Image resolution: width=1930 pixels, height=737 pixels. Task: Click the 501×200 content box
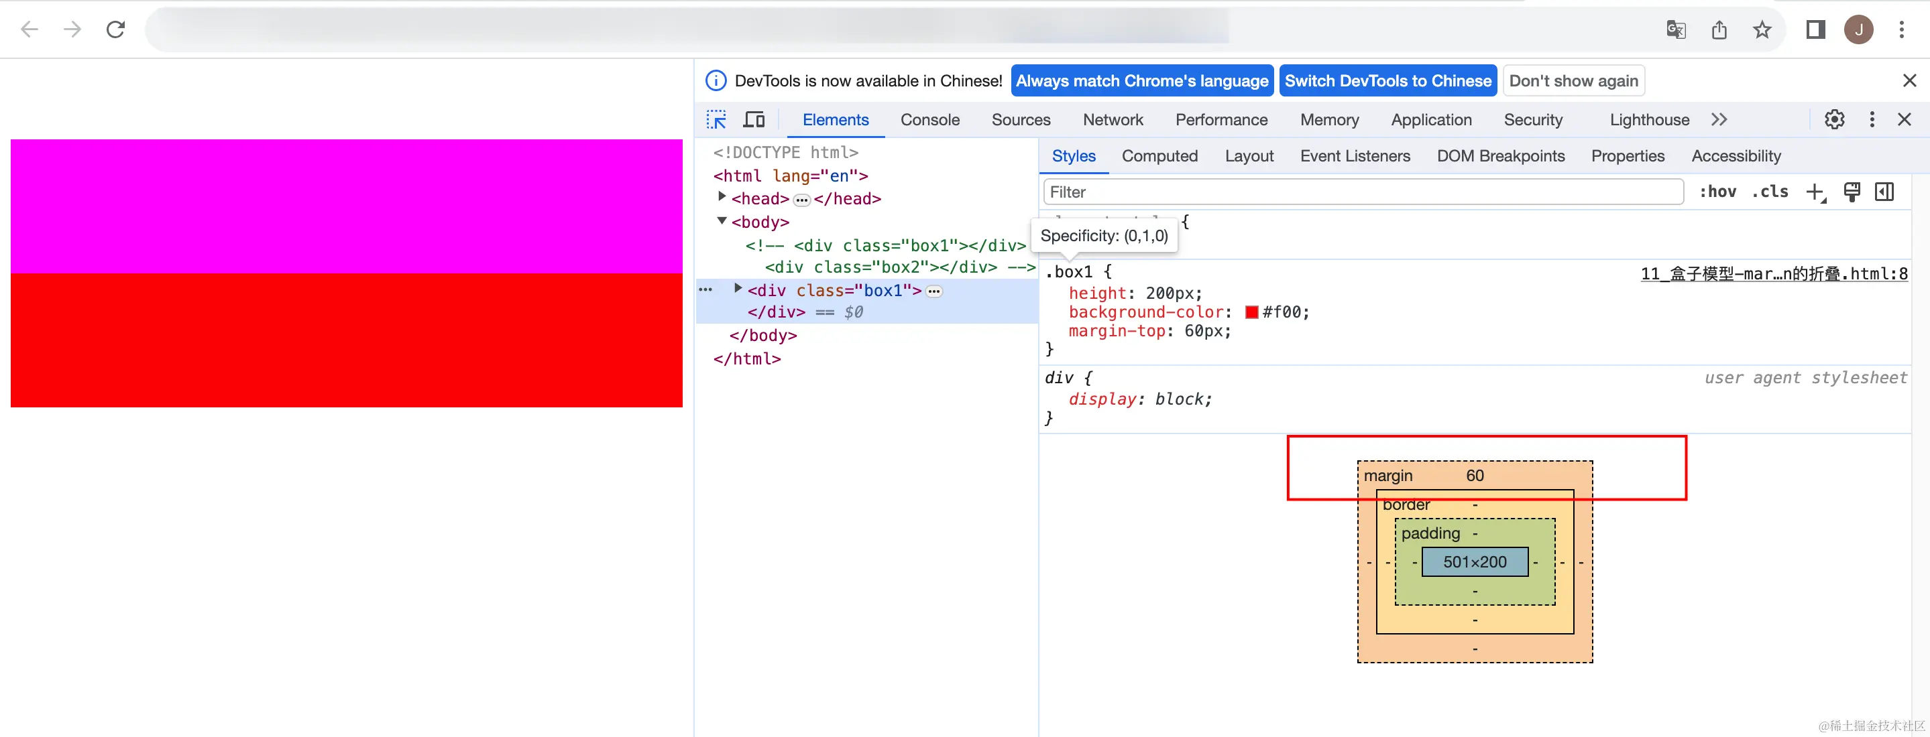coord(1475,562)
